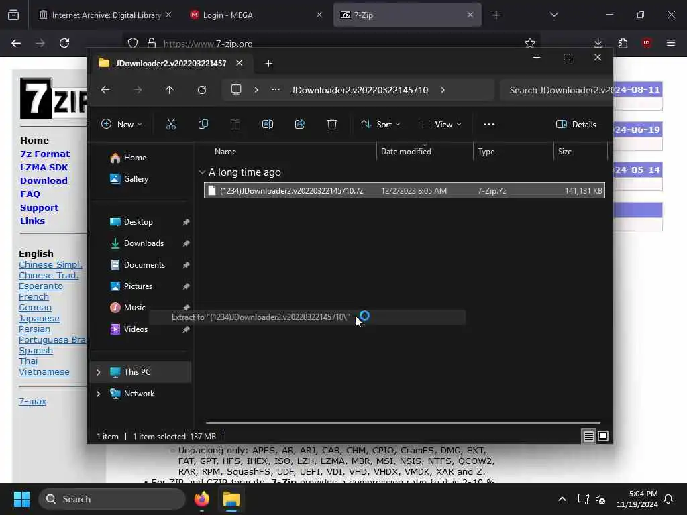Open a new Firefox tab
687x515 pixels.
[496, 15]
